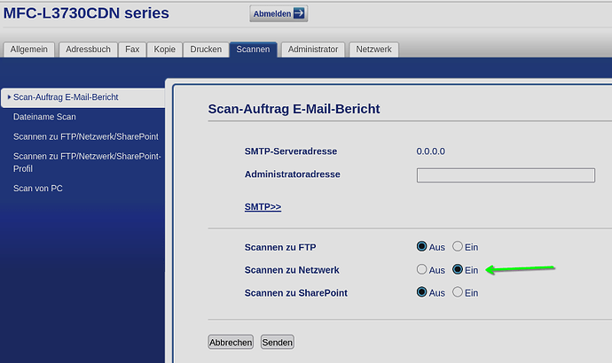This screenshot has height=363, width=612.
Task: Open the Netzwerk tab
Action: point(373,50)
